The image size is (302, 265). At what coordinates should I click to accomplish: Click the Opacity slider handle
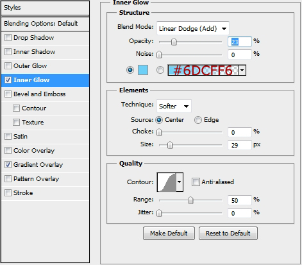click(x=174, y=42)
